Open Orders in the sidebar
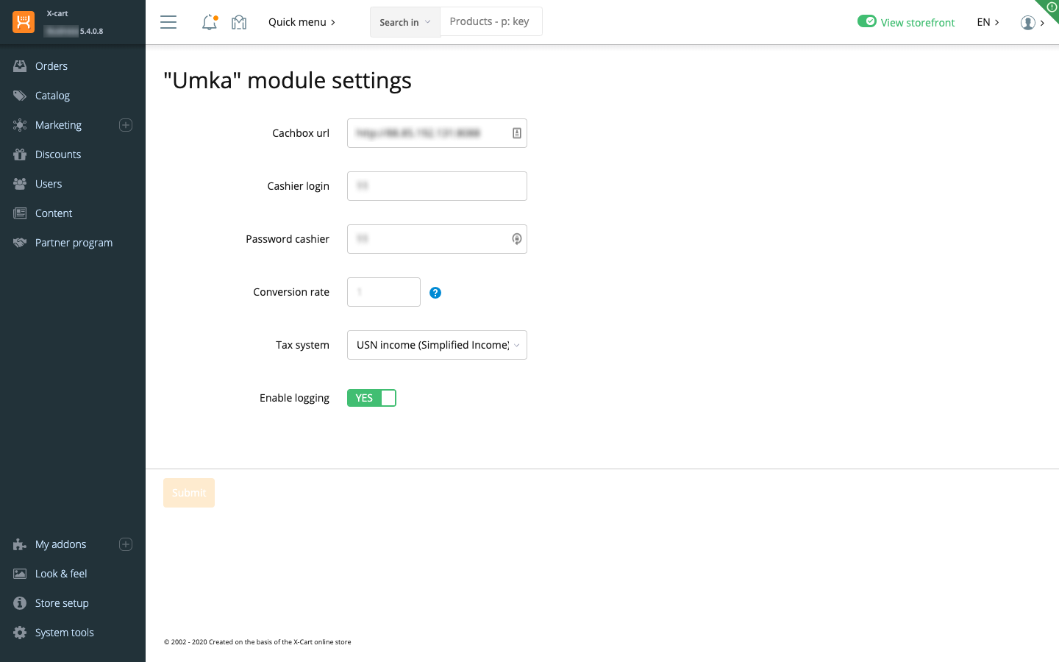The width and height of the screenshot is (1059, 662). click(x=51, y=66)
